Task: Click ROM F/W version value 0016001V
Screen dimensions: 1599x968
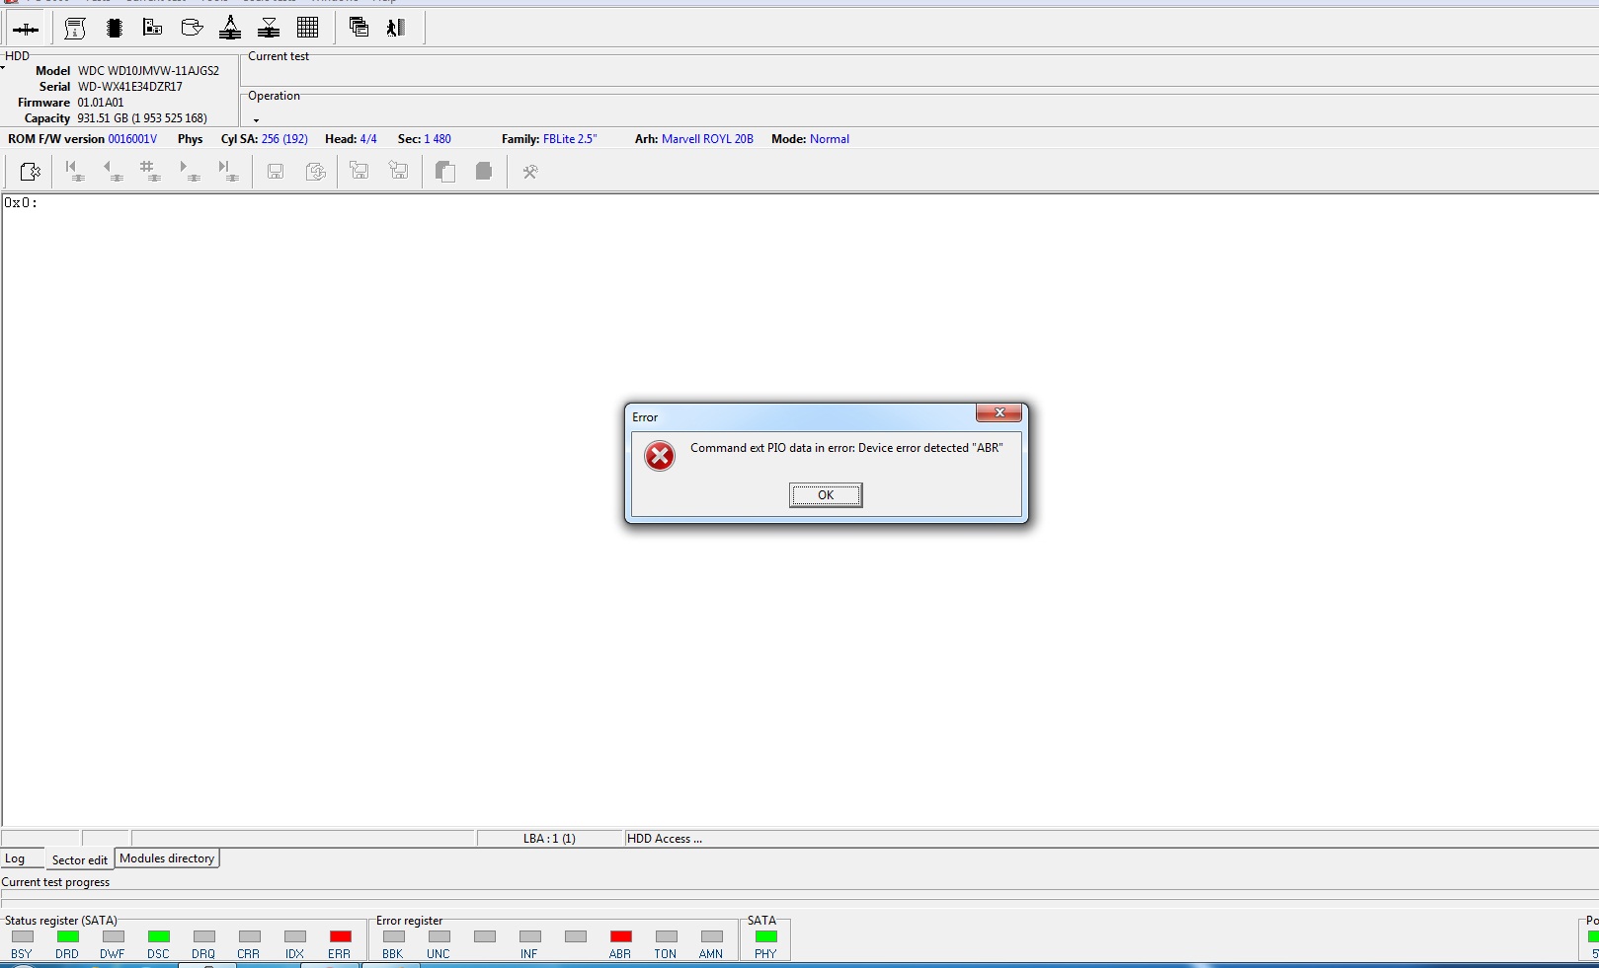Action: tap(132, 139)
